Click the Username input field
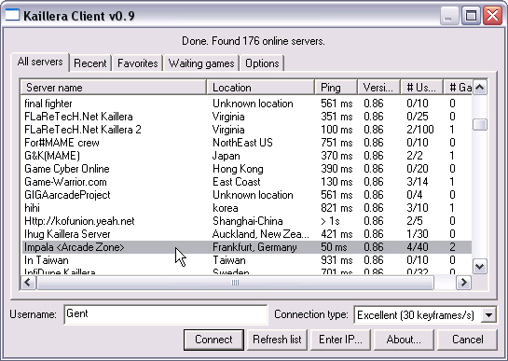Screen dimensions: 508x361 [x=166, y=314]
